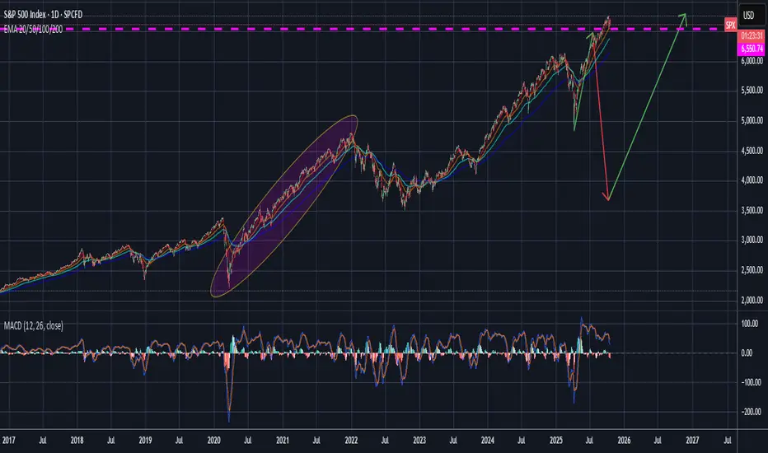Click the 2019 time axis label

click(x=145, y=441)
